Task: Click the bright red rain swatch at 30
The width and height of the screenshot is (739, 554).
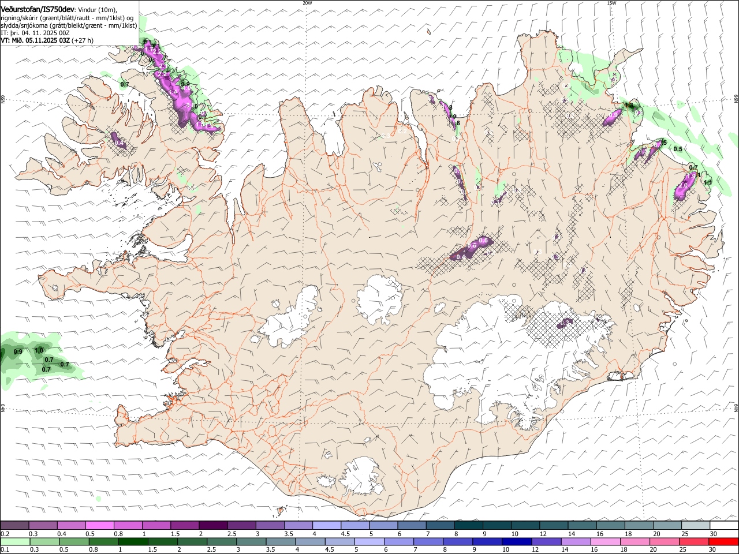Action: (723, 542)
